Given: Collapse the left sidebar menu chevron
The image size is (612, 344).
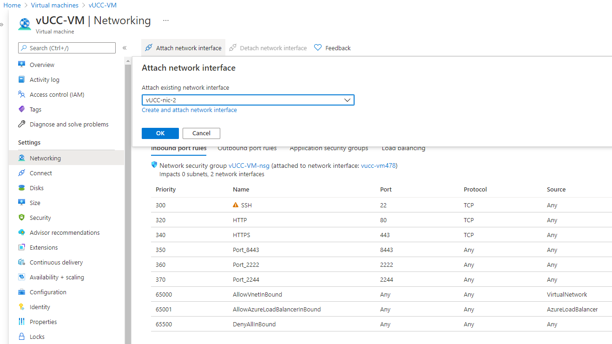Looking at the screenshot, I should coord(125,48).
